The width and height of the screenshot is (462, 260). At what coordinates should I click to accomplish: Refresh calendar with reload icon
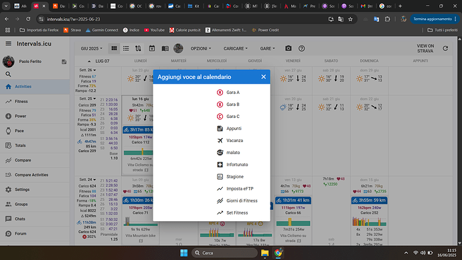445,48
